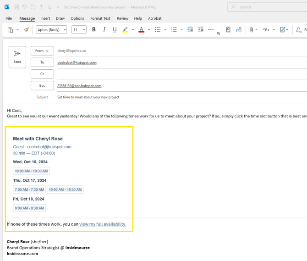Click the Paste clipboard icon

tap(11, 30)
